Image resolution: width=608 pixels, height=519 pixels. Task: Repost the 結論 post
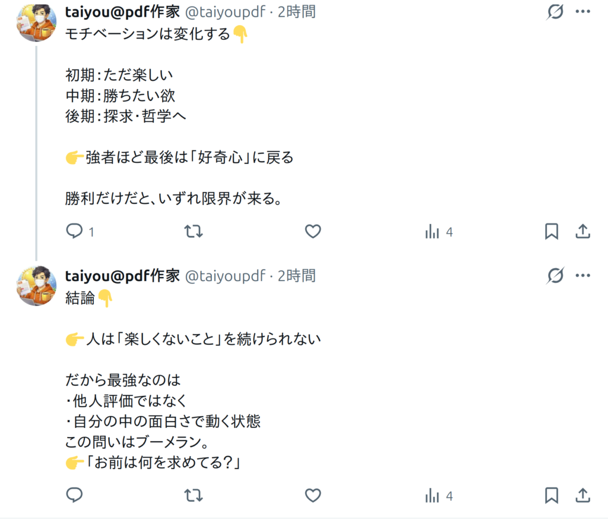[194, 495]
